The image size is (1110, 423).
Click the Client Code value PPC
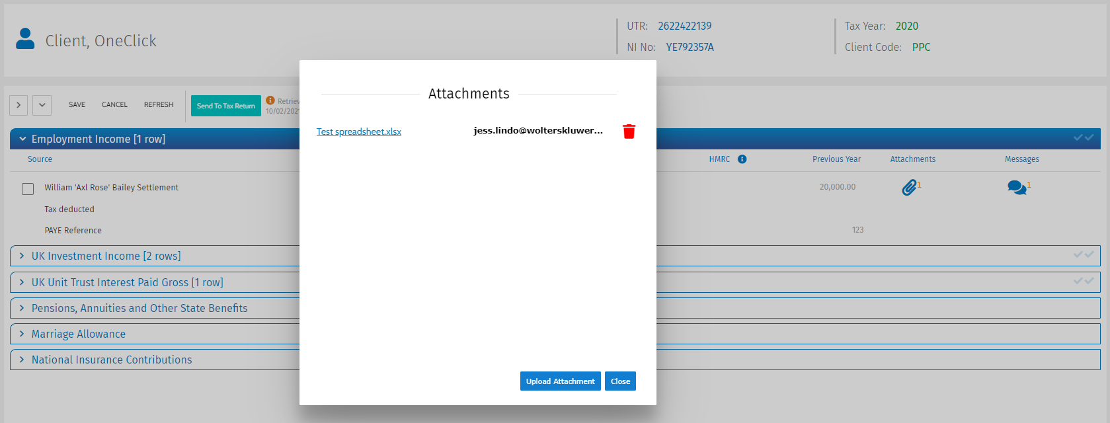click(x=921, y=47)
